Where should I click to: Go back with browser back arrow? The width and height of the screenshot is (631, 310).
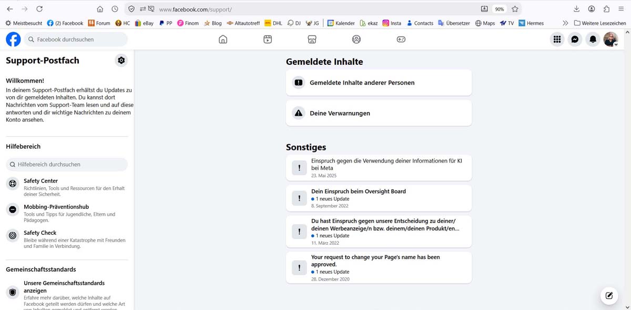tap(9, 9)
